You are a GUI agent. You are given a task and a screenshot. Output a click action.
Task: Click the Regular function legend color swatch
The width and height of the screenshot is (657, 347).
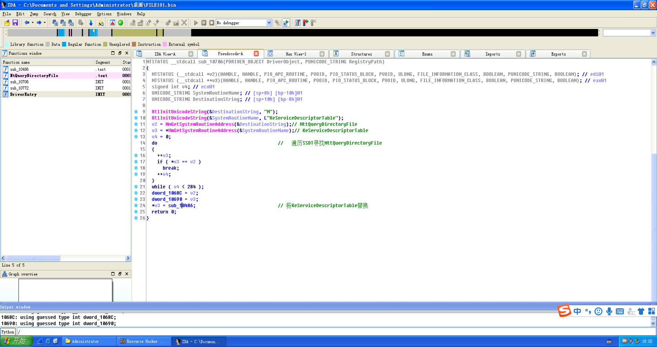(x=64, y=44)
